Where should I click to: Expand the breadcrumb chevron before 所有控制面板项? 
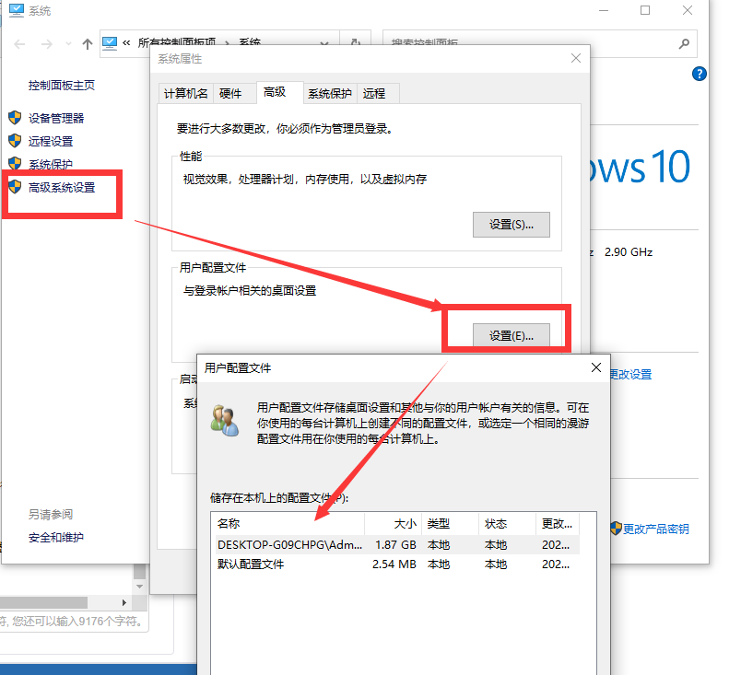coord(126,43)
